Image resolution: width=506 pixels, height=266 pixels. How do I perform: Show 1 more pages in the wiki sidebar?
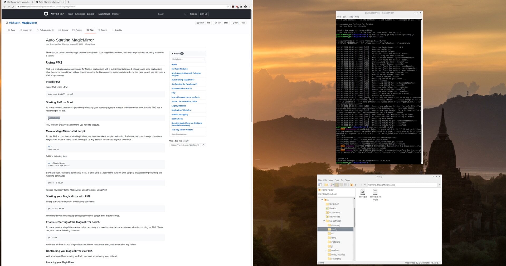179,134
